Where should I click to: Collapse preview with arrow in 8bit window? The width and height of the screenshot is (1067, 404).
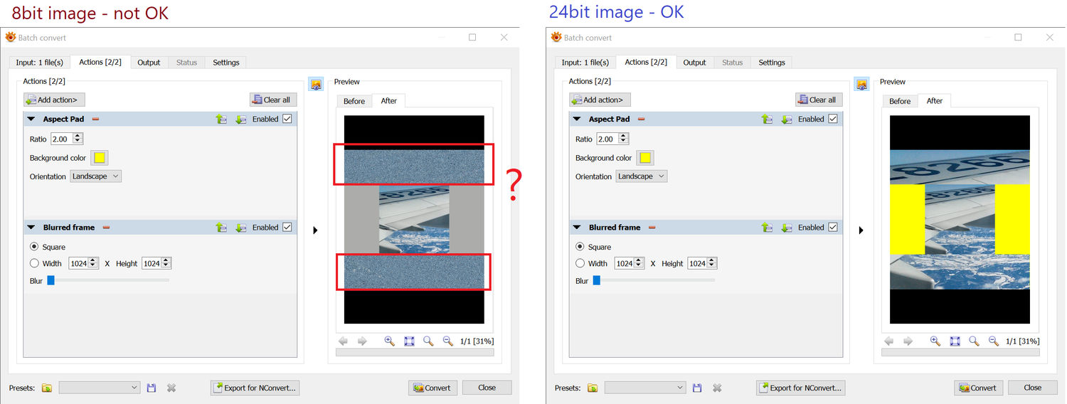click(315, 230)
